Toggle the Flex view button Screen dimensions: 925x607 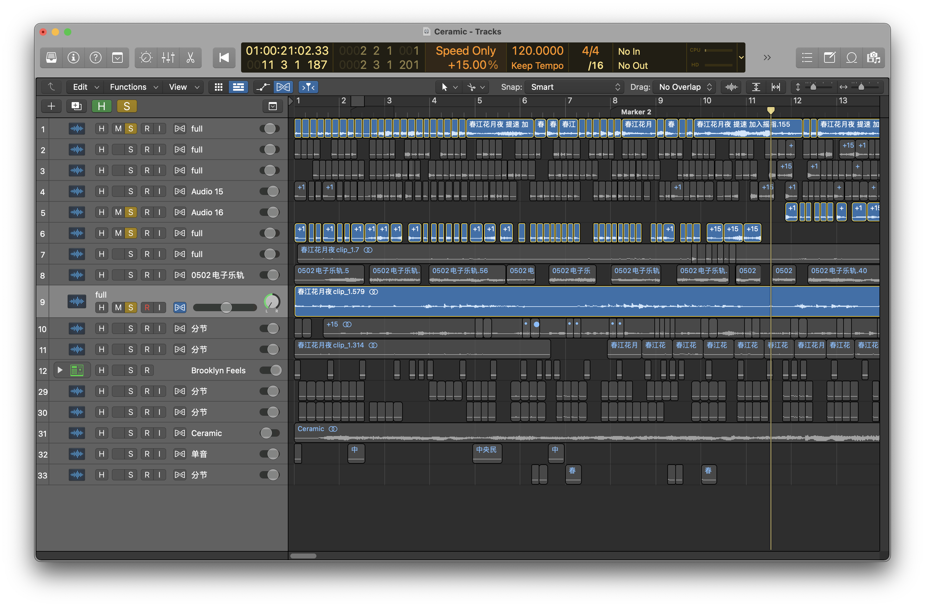tap(283, 87)
